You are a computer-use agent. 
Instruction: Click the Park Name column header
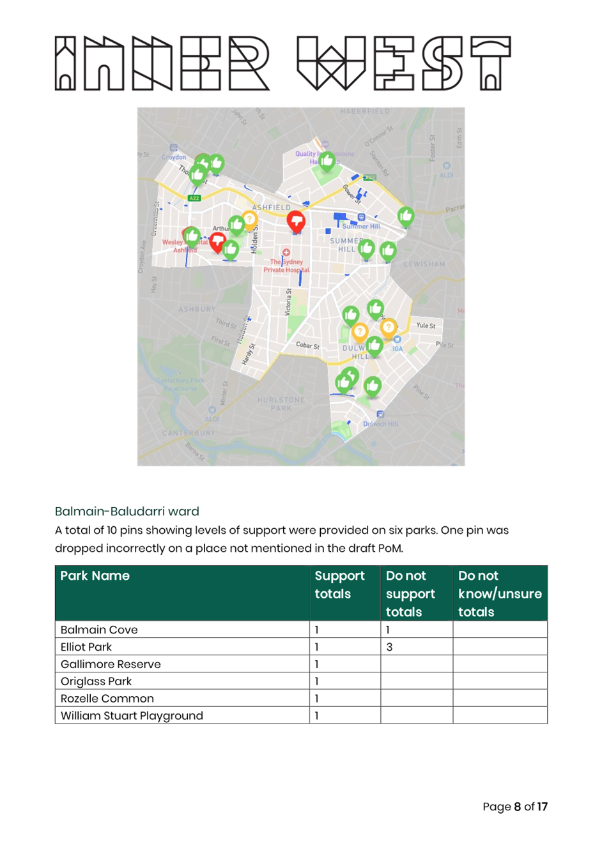point(95,575)
